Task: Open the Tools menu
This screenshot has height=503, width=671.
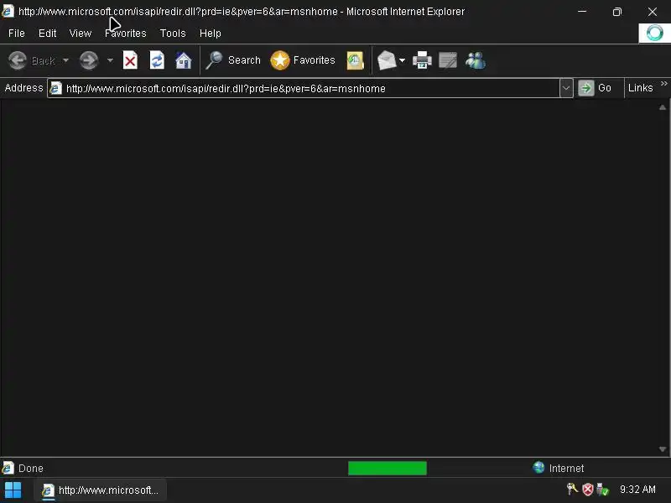Action: (x=173, y=34)
